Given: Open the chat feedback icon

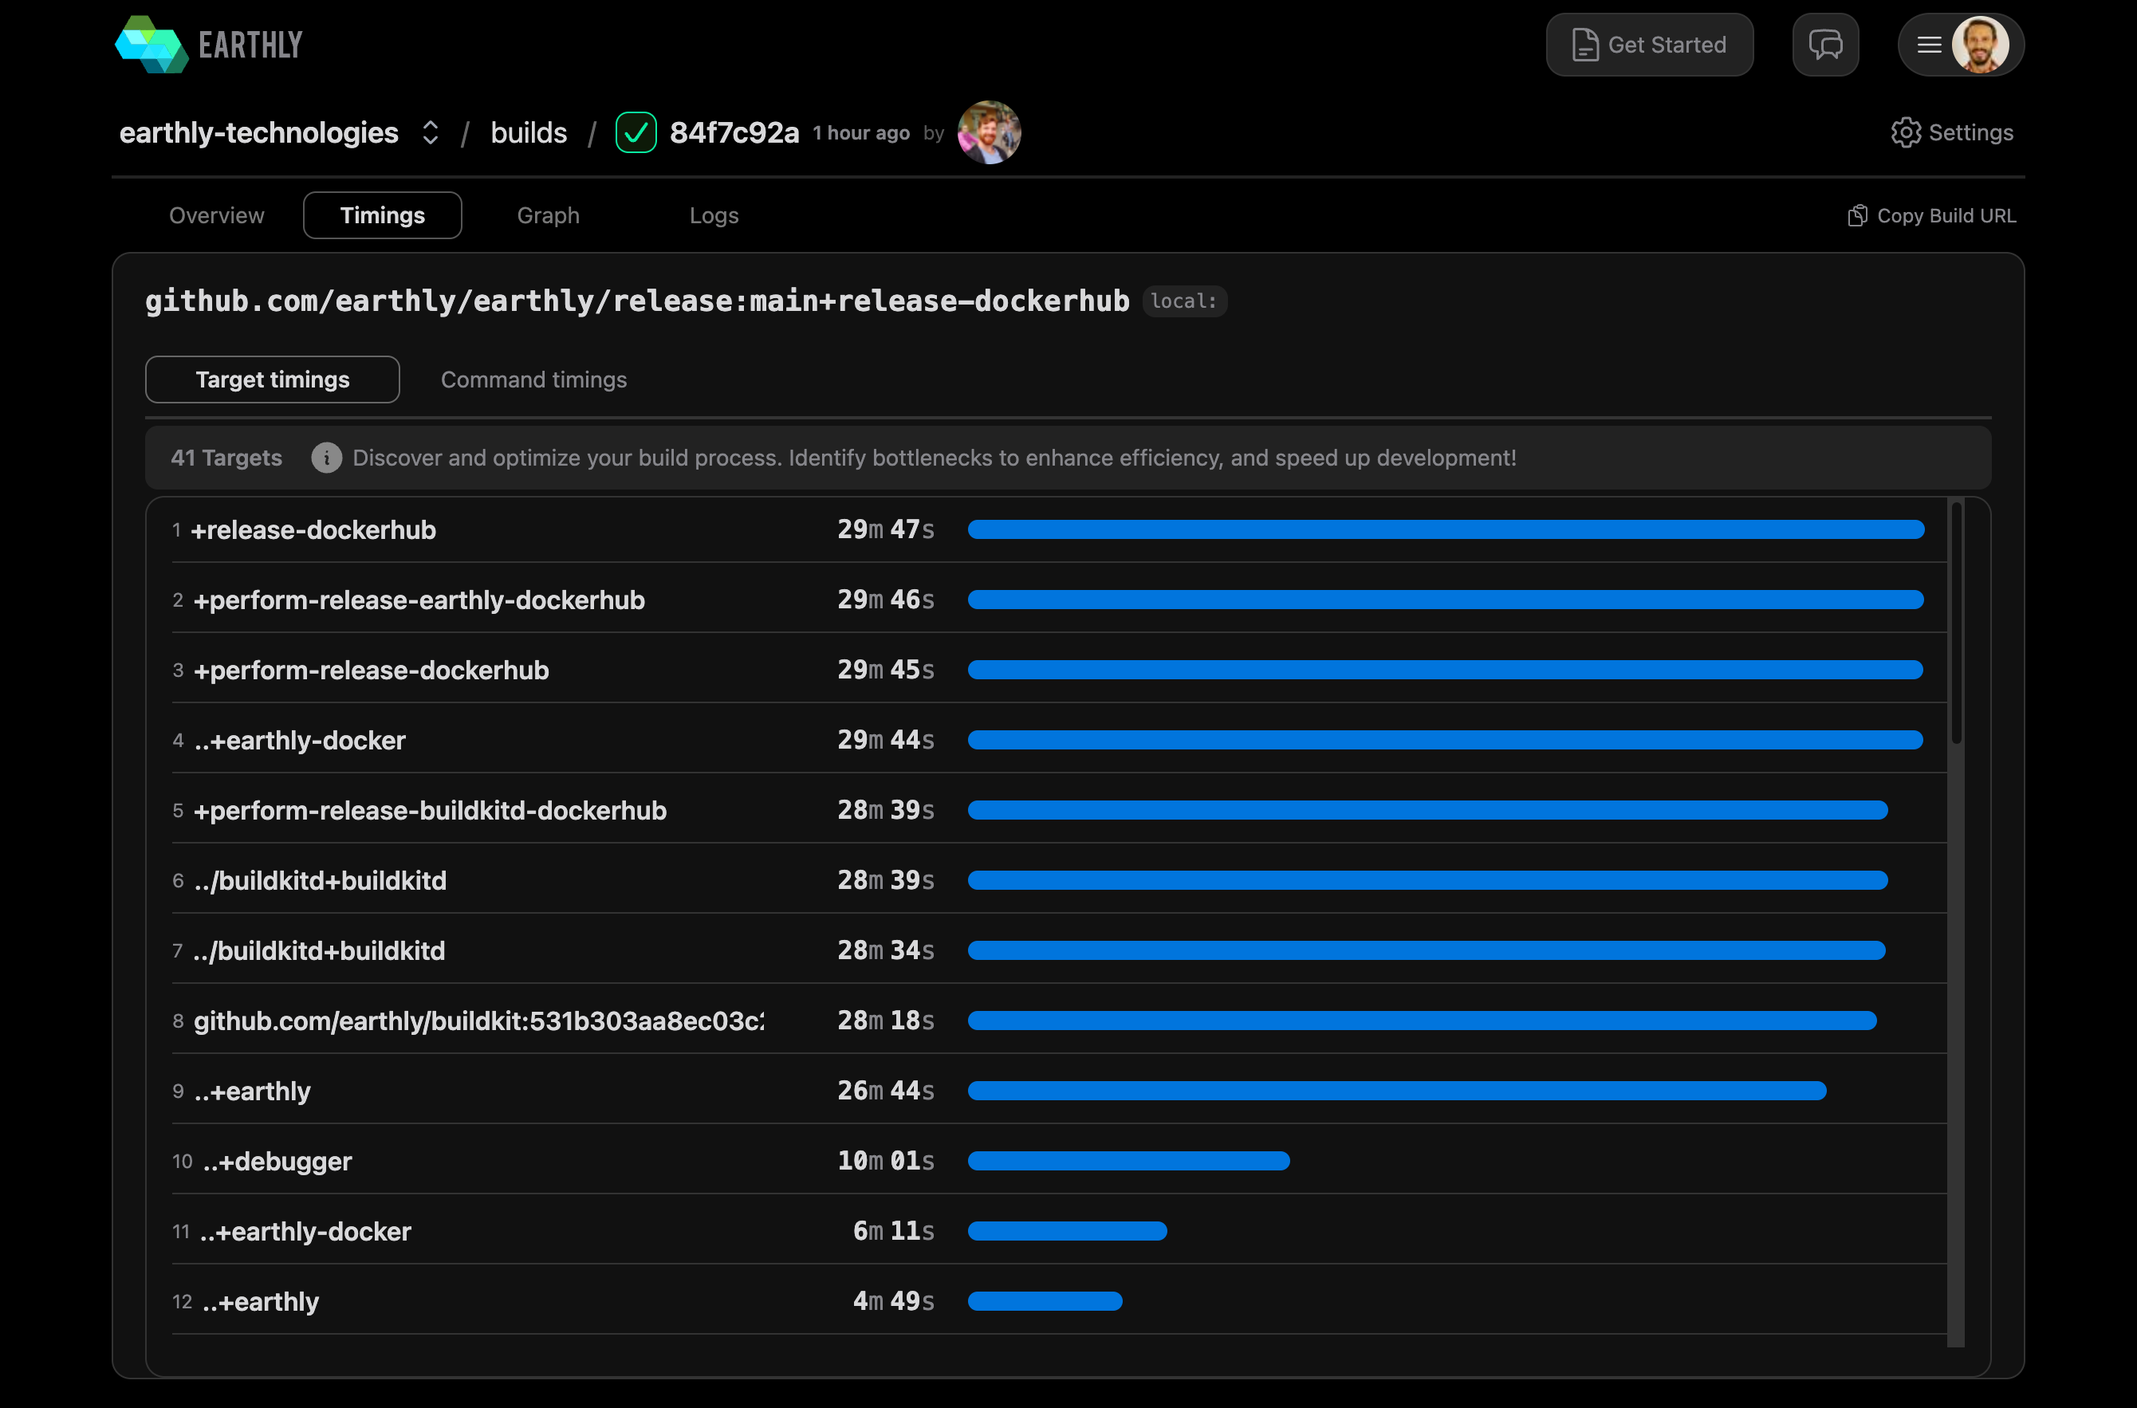Looking at the screenshot, I should click(1824, 45).
